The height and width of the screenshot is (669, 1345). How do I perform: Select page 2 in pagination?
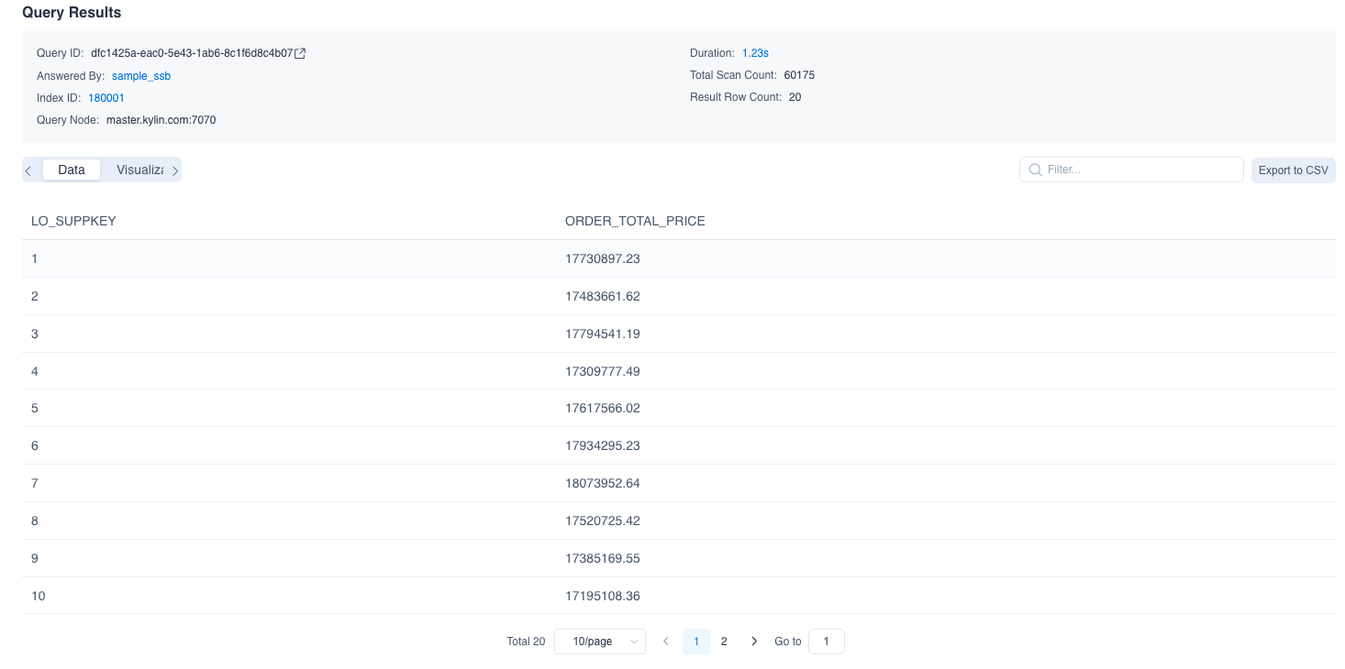point(724,642)
